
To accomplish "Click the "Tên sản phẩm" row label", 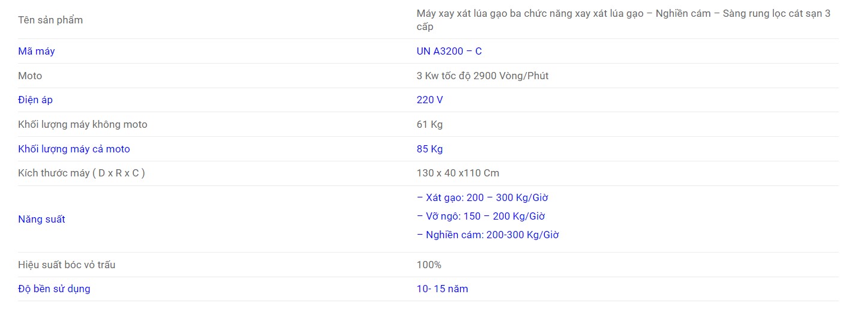I will (x=50, y=20).
